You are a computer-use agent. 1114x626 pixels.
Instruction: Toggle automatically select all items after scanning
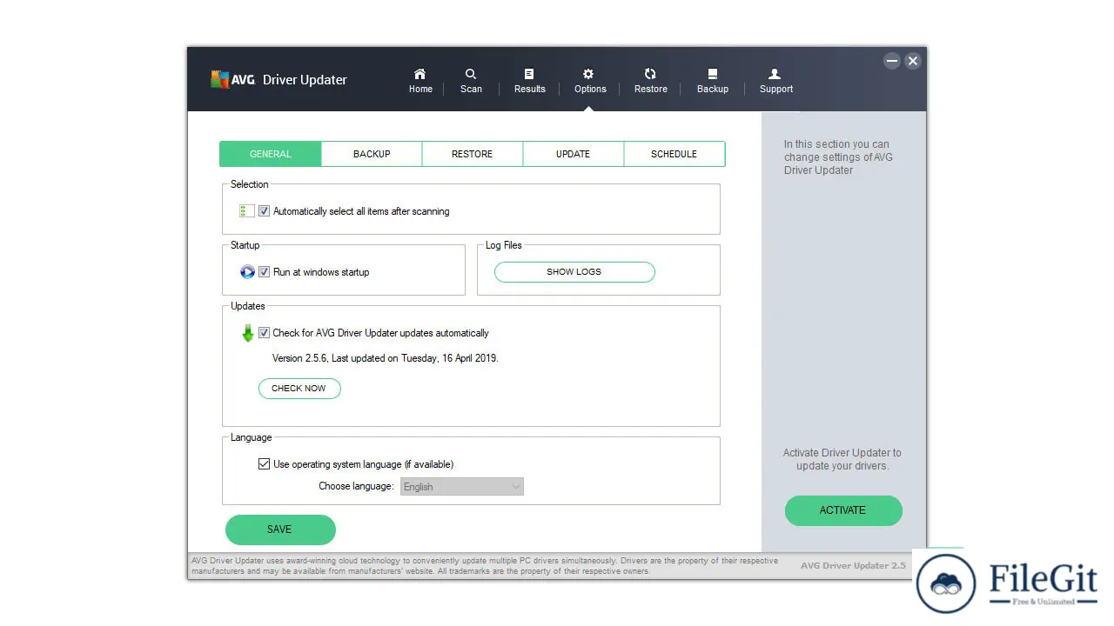264,211
